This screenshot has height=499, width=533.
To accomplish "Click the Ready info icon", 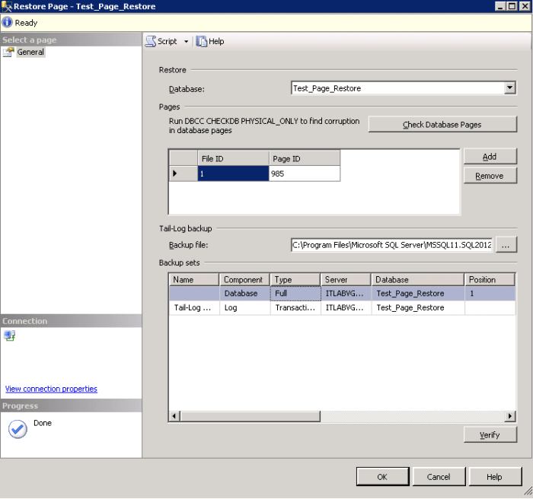I will coord(7,23).
